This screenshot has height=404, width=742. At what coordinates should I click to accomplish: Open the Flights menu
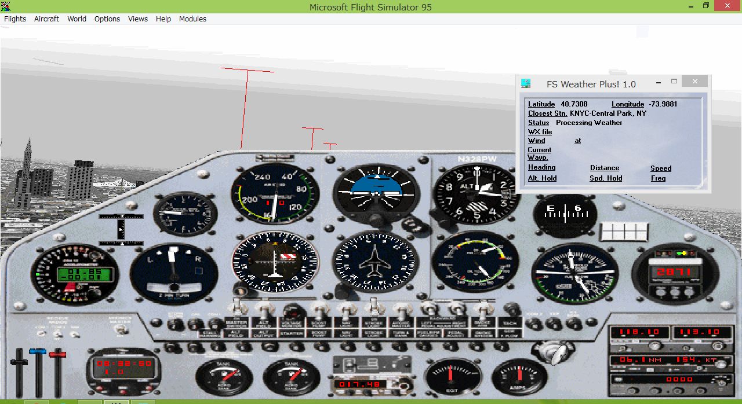(15, 19)
